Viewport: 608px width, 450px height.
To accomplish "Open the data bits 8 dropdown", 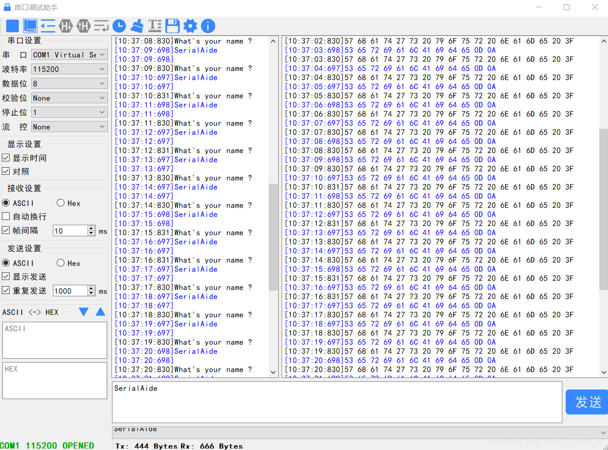I will click(69, 84).
